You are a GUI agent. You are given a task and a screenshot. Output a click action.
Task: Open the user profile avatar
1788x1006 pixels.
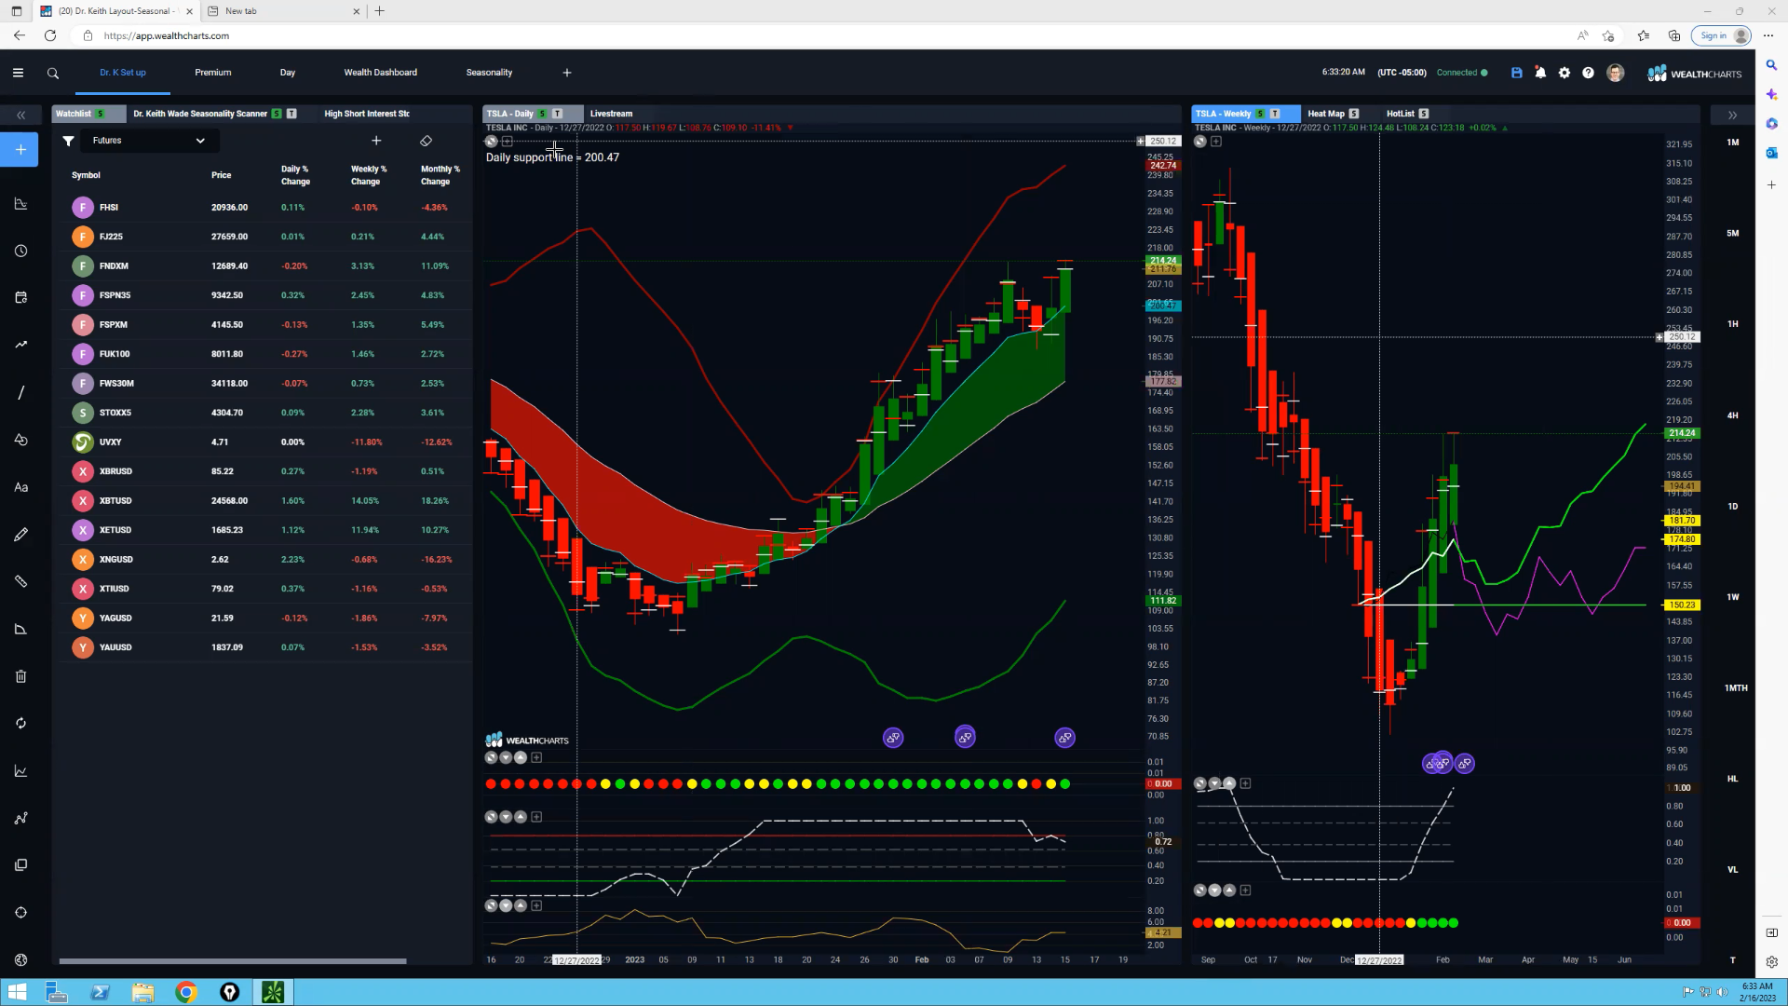[x=1616, y=73]
